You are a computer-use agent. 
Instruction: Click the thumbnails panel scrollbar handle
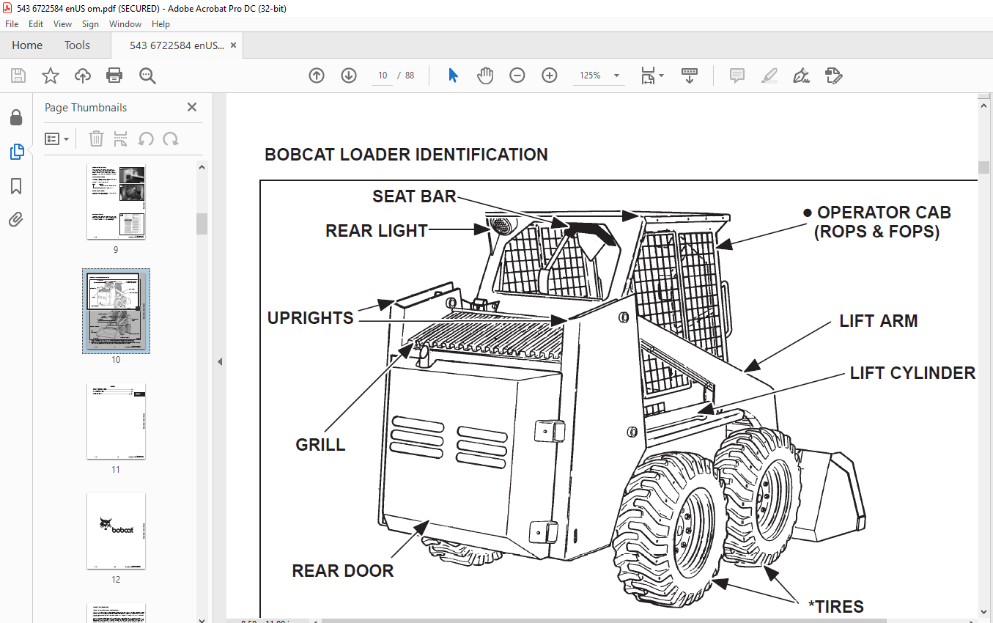coord(202,224)
